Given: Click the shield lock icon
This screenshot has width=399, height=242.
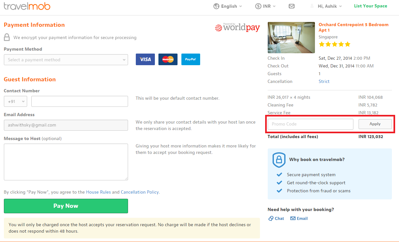Looking at the screenshot, I should click(279, 160).
